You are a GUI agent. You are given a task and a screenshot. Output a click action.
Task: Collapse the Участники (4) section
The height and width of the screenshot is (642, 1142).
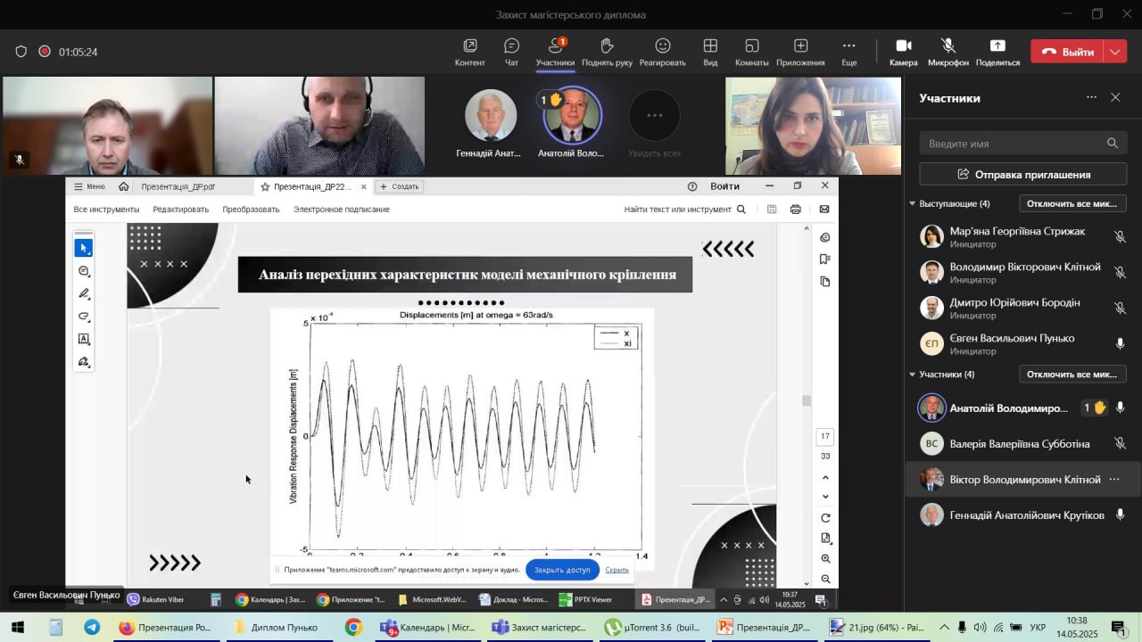pos(913,374)
